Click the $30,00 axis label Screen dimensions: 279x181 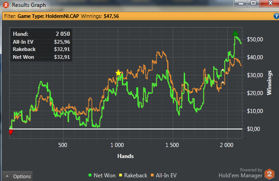coord(255,75)
